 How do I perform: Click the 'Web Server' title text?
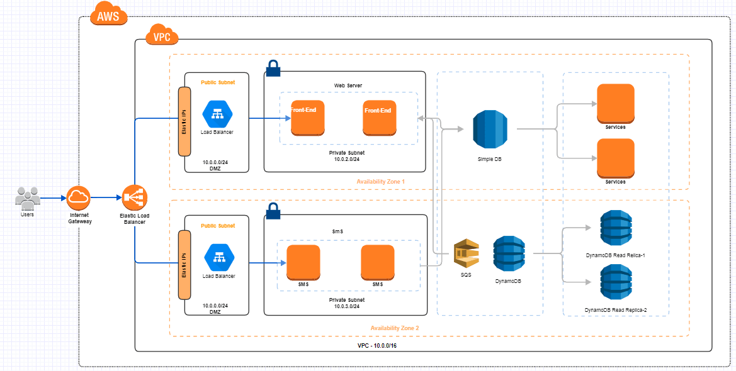click(x=348, y=86)
